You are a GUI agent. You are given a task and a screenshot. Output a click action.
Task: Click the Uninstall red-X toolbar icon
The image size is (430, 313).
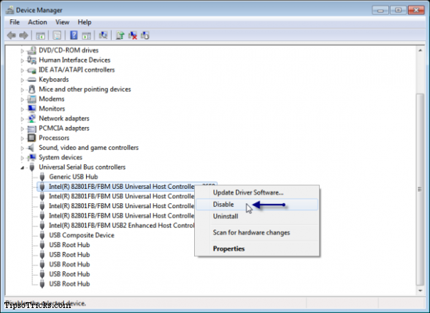click(133, 35)
